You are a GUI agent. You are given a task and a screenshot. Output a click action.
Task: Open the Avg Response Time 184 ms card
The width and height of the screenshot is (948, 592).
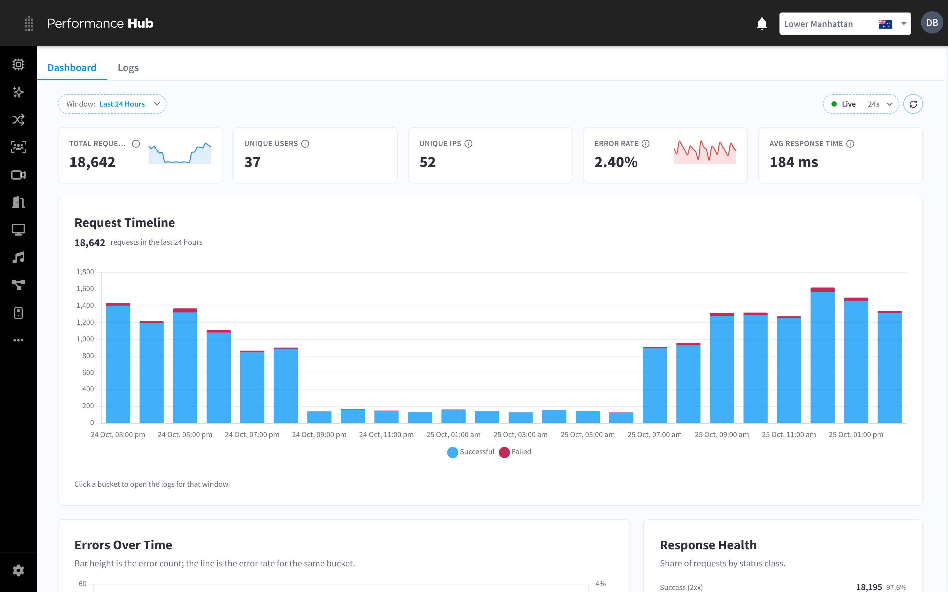click(x=841, y=155)
